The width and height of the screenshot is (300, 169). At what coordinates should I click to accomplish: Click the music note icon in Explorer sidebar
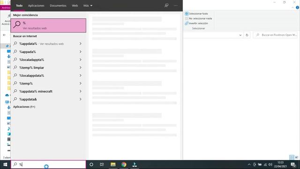point(8,129)
